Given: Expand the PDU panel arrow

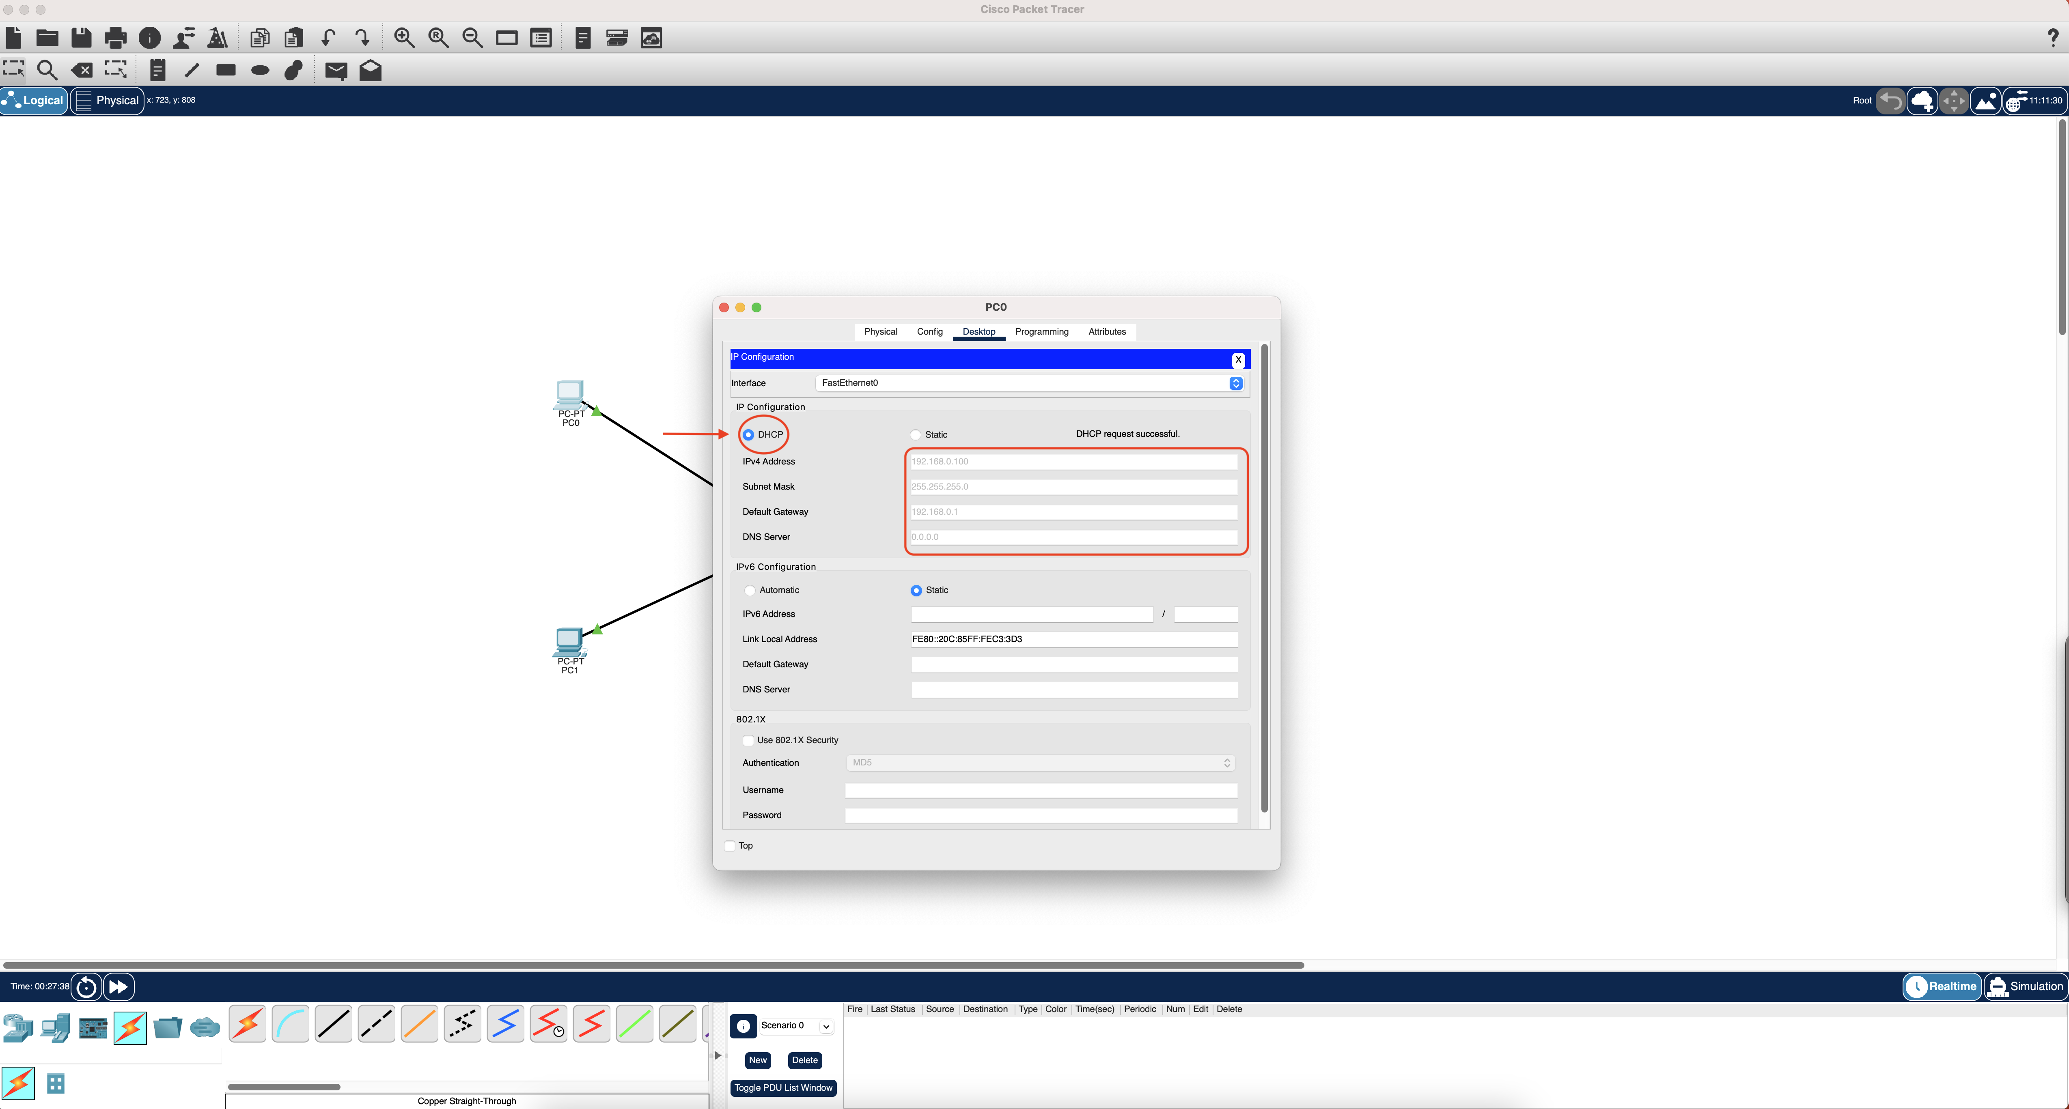Looking at the screenshot, I should [x=718, y=1055].
